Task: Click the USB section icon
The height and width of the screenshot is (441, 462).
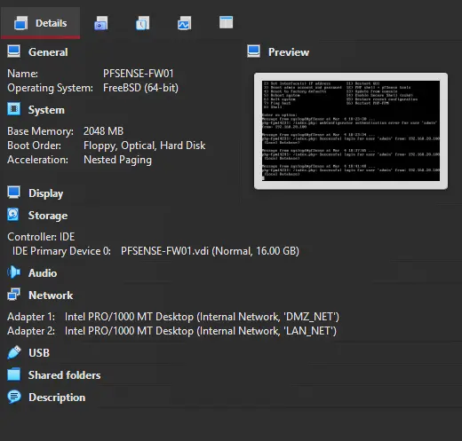Action: (x=14, y=352)
